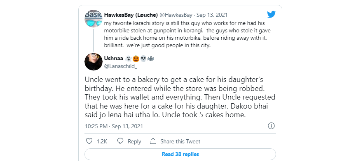349x161 pixels.
Task: Open Ushnaa's profile picture
Action: 94,62
